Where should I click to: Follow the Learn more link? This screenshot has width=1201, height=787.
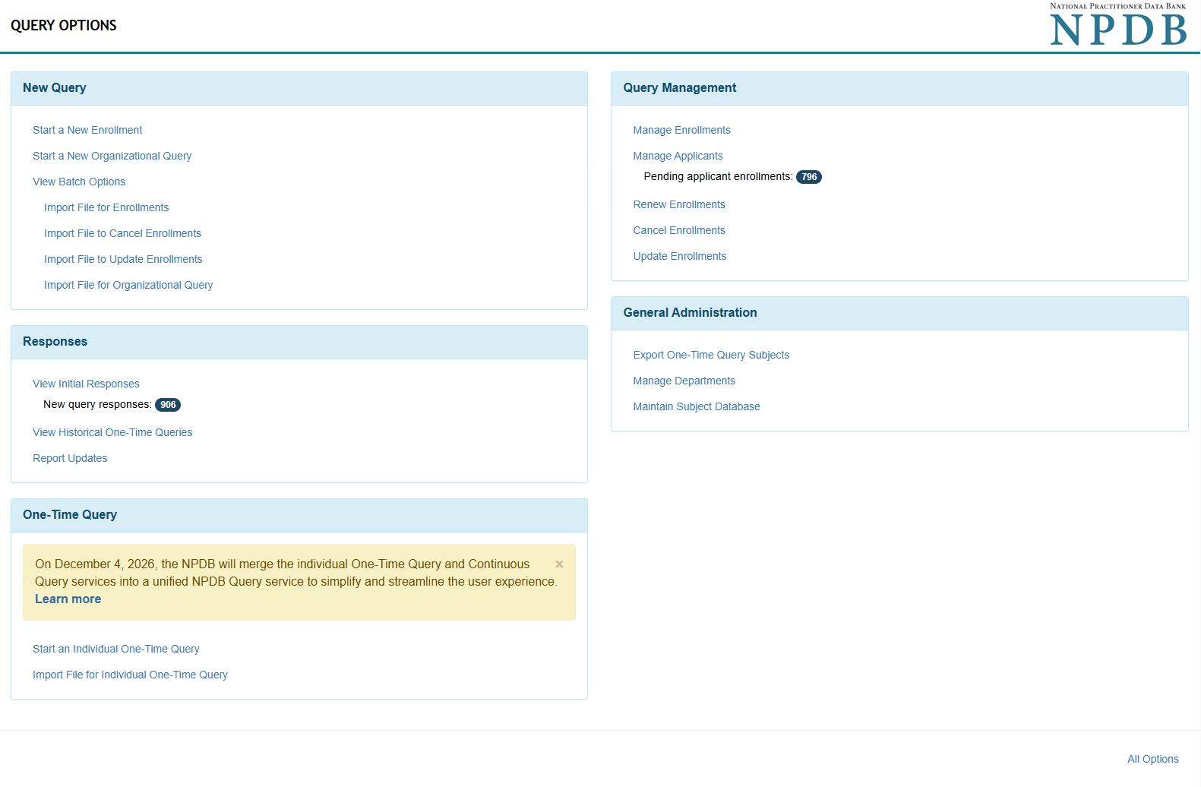tap(68, 599)
